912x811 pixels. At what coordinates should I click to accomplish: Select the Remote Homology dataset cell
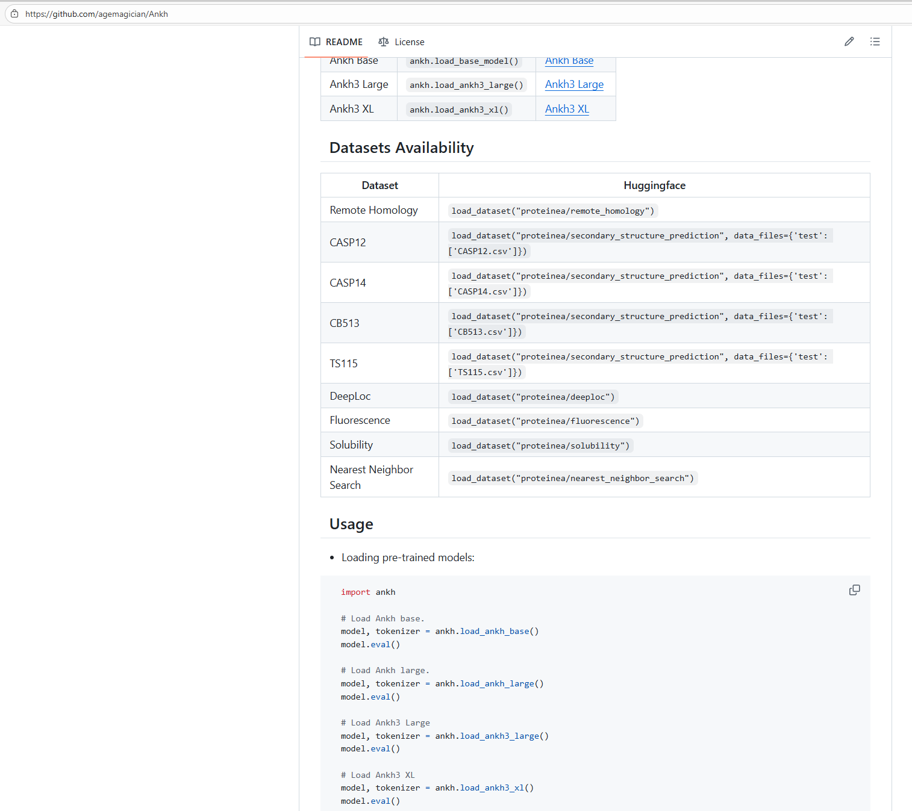coord(379,210)
